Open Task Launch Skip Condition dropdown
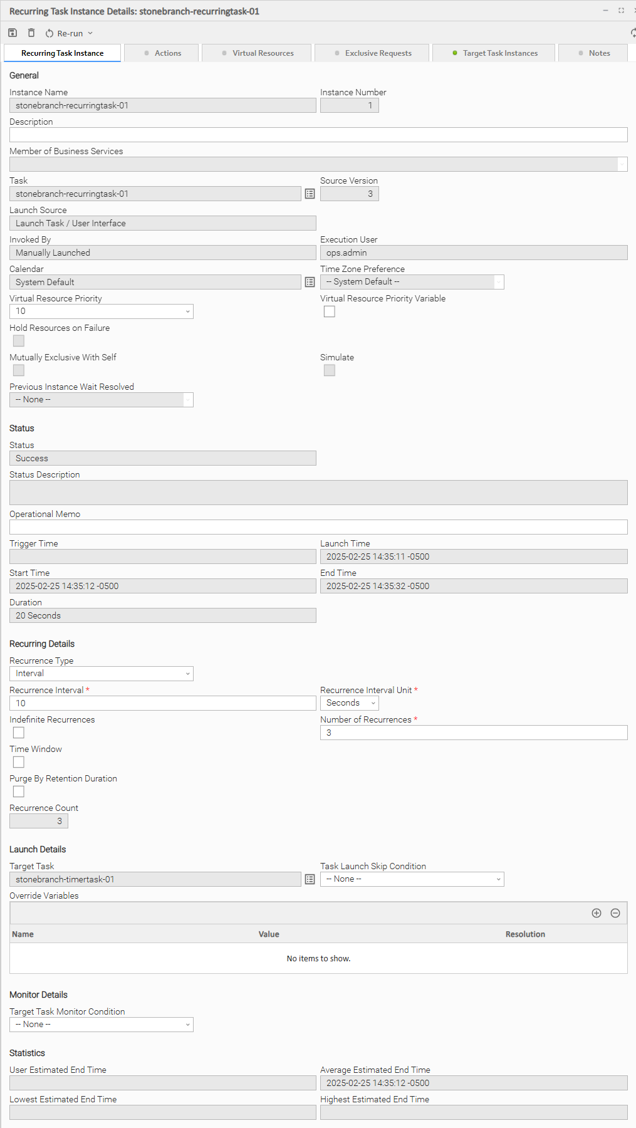This screenshot has height=1128, width=636. (x=412, y=879)
